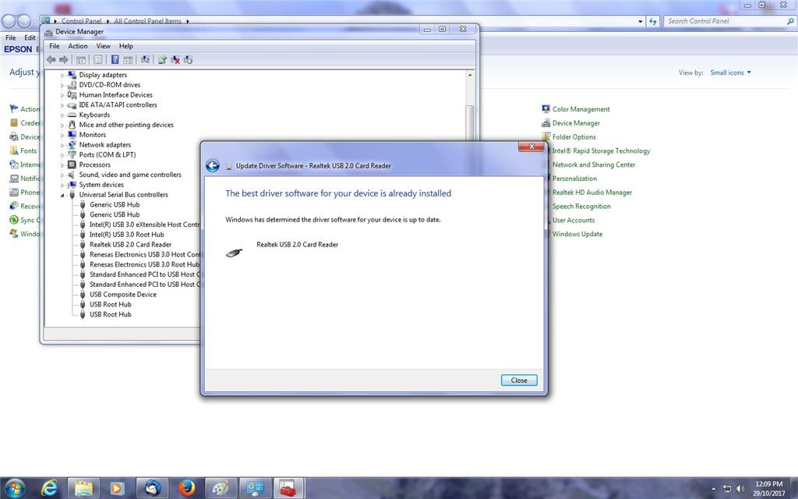
Task: Click the blue Help question-mark toolbar icon
Action: tap(115, 59)
